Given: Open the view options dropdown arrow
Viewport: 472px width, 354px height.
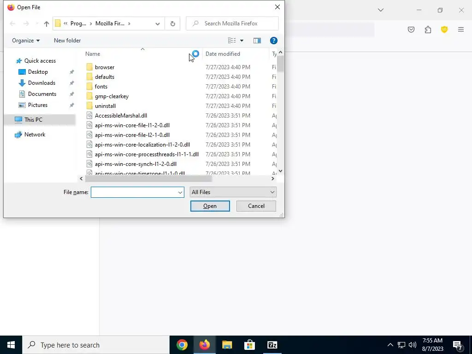Looking at the screenshot, I should tap(242, 41).
